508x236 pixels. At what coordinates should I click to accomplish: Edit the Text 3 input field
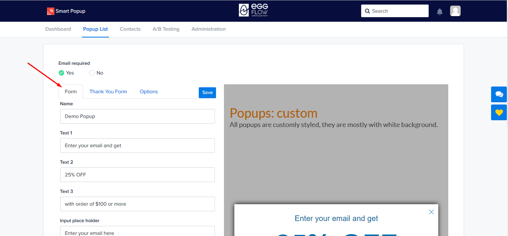[138, 204]
